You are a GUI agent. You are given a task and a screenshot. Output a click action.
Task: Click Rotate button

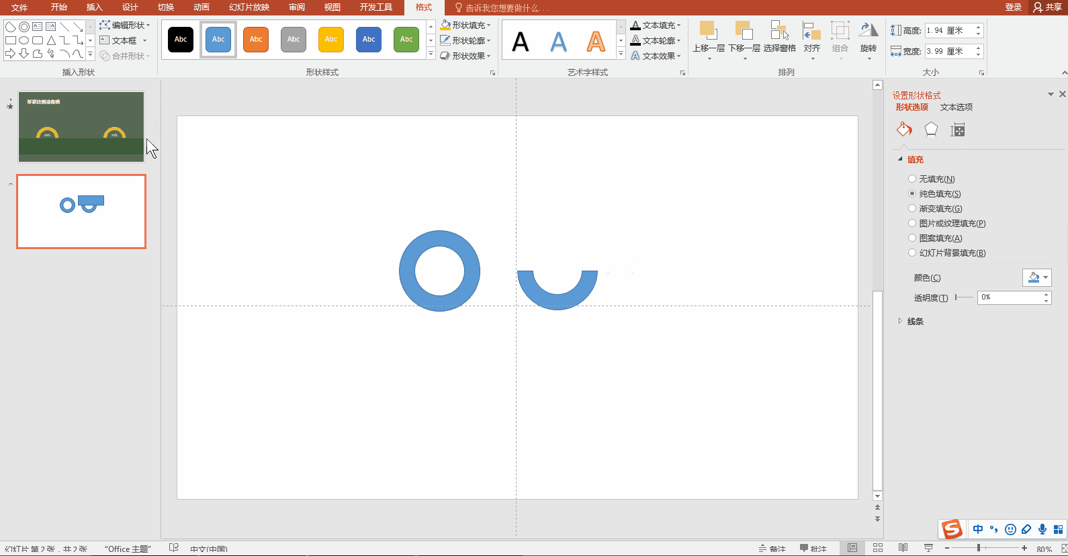(x=869, y=40)
